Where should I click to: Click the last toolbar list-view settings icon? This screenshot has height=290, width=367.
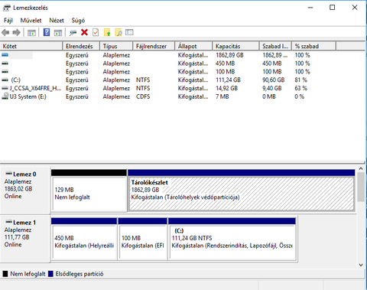click(129, 32)
